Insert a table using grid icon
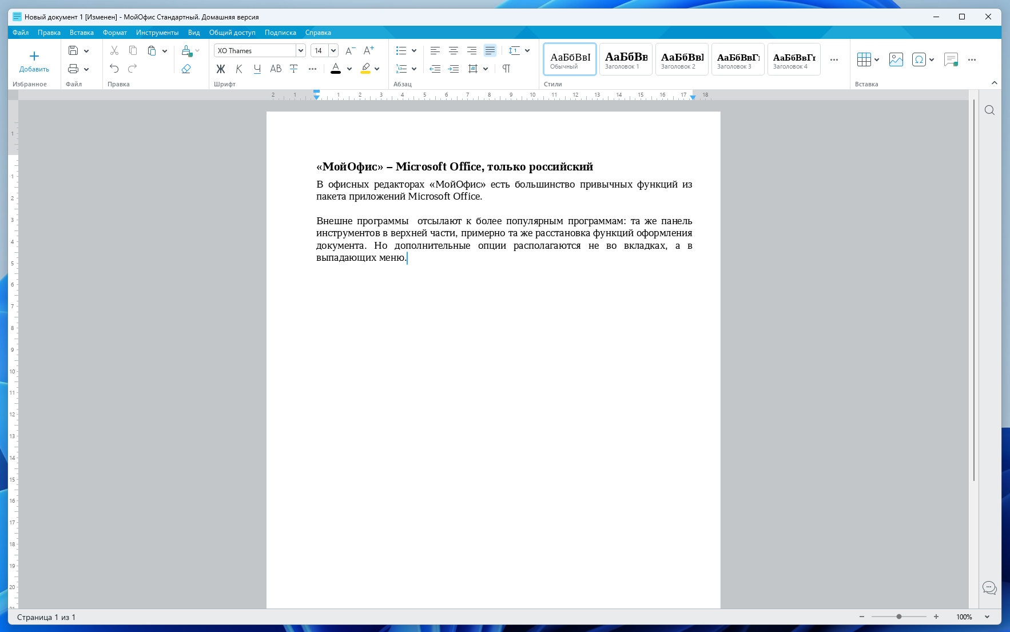 (x=864, y=59)
